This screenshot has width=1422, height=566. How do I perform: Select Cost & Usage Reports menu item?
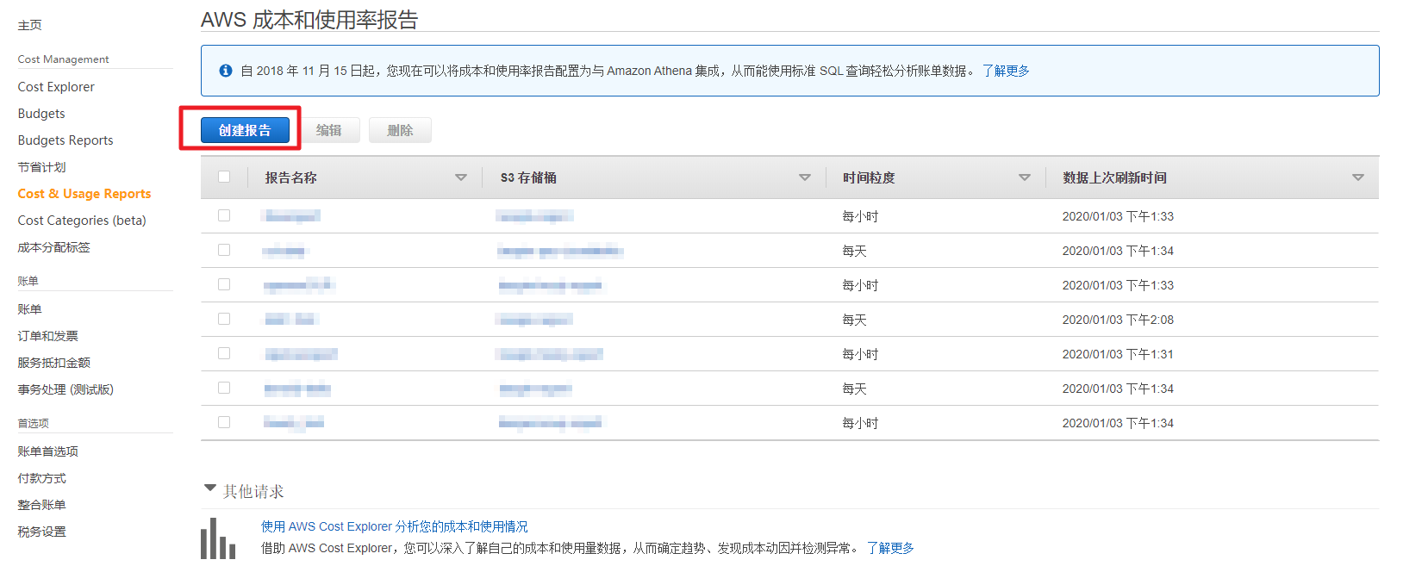(x=84, y=194)
